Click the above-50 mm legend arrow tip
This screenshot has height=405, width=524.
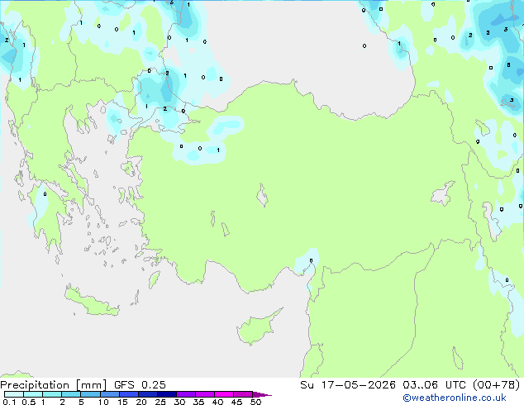point(263,394)
